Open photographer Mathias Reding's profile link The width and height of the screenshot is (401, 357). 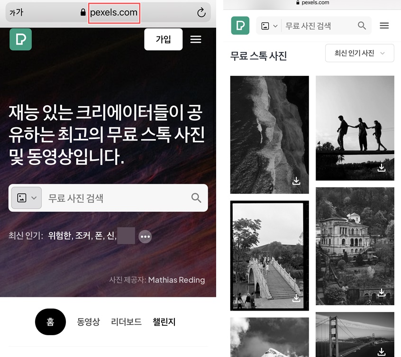[x=176, y=280]
